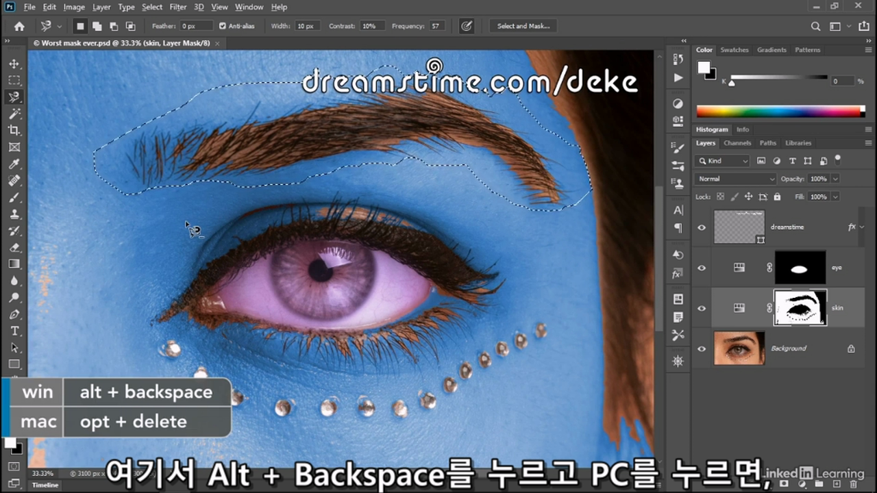Select the Clone Stamp tool

pos(14,214)
